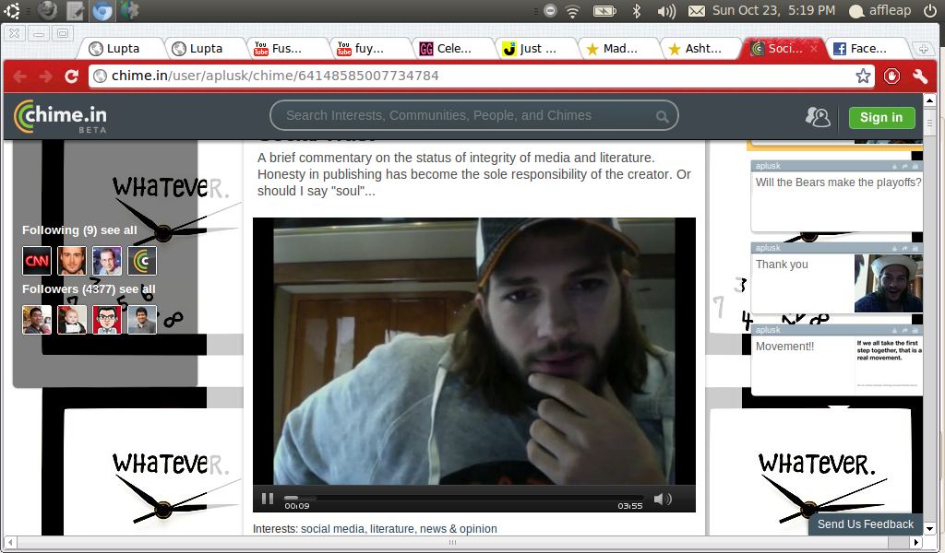Click the horizontal scrollbar right arrow
This screenshot has width=945, height=553.
click(916, 542)
